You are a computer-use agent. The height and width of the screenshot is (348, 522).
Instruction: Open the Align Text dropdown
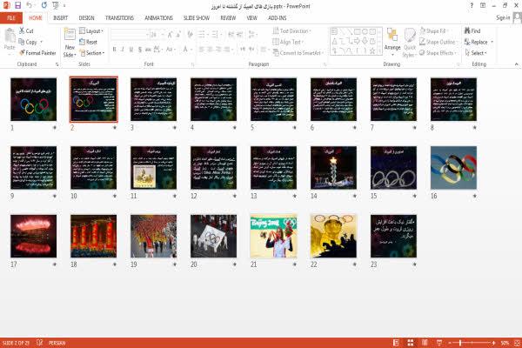click(288, 42)
